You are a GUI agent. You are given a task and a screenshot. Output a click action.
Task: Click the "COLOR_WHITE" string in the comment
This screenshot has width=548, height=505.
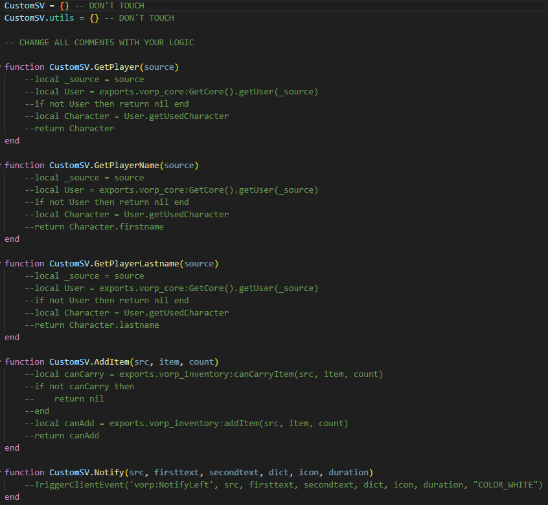(505, 485)
